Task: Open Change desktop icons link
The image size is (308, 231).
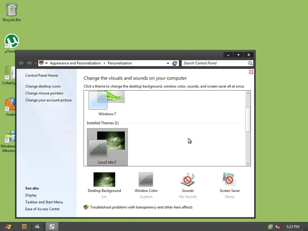Action: [x=43, y=86]
